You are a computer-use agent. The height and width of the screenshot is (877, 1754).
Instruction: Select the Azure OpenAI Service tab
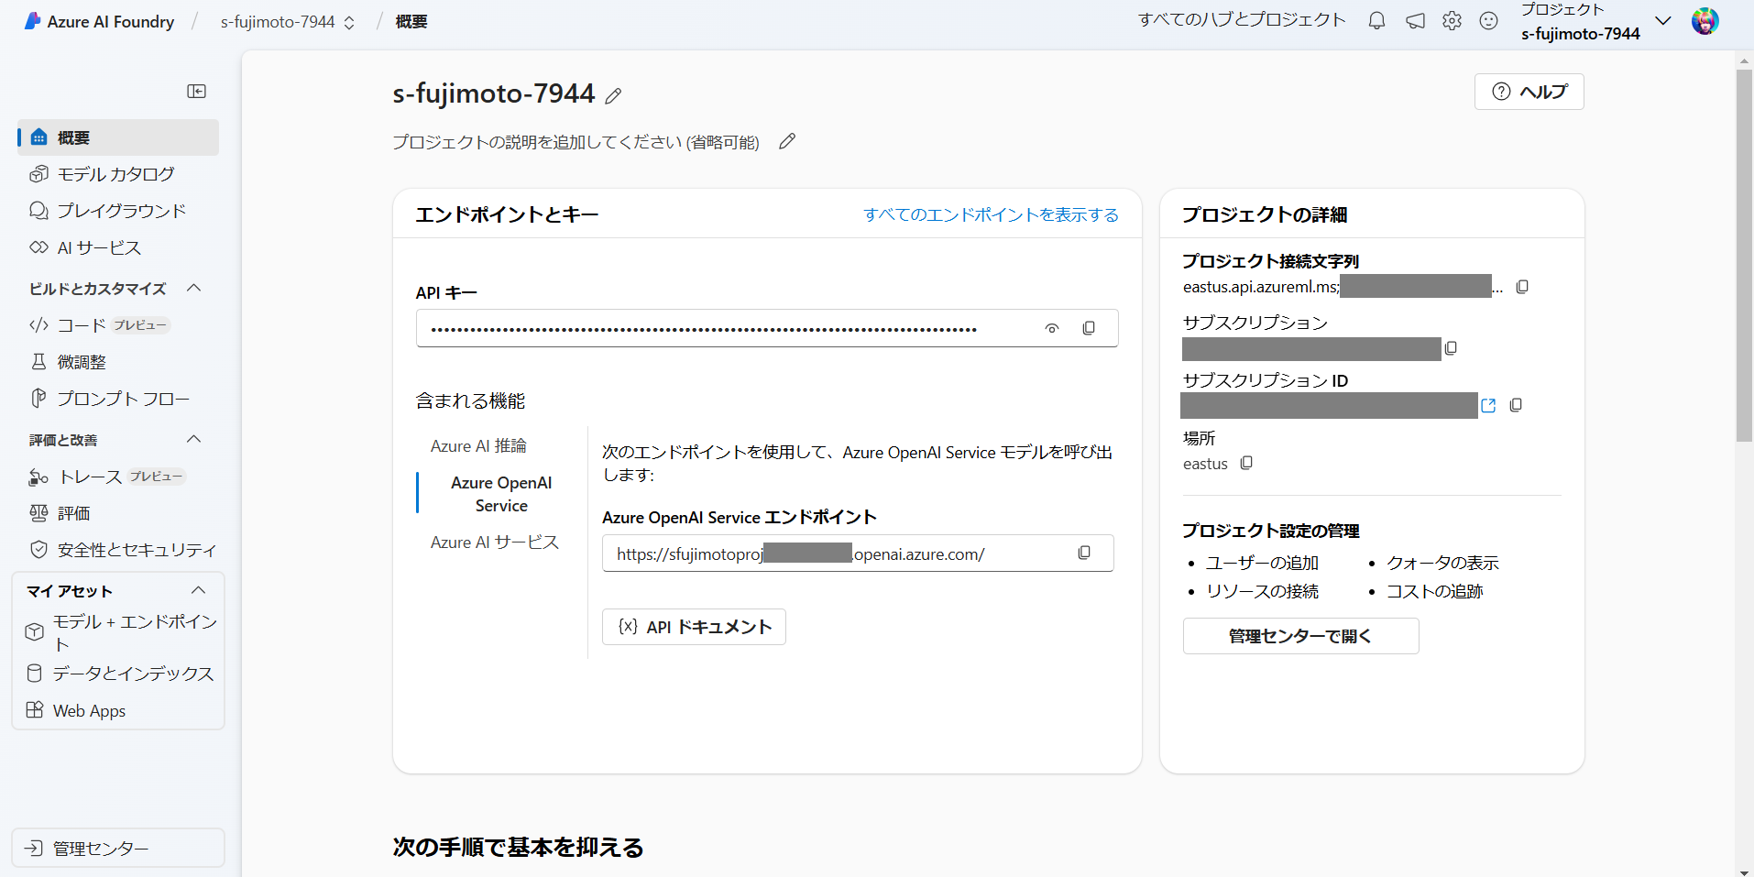[501, 494]
